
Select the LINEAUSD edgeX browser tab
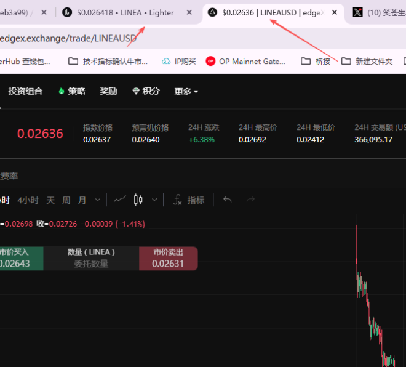click(272, 13)
